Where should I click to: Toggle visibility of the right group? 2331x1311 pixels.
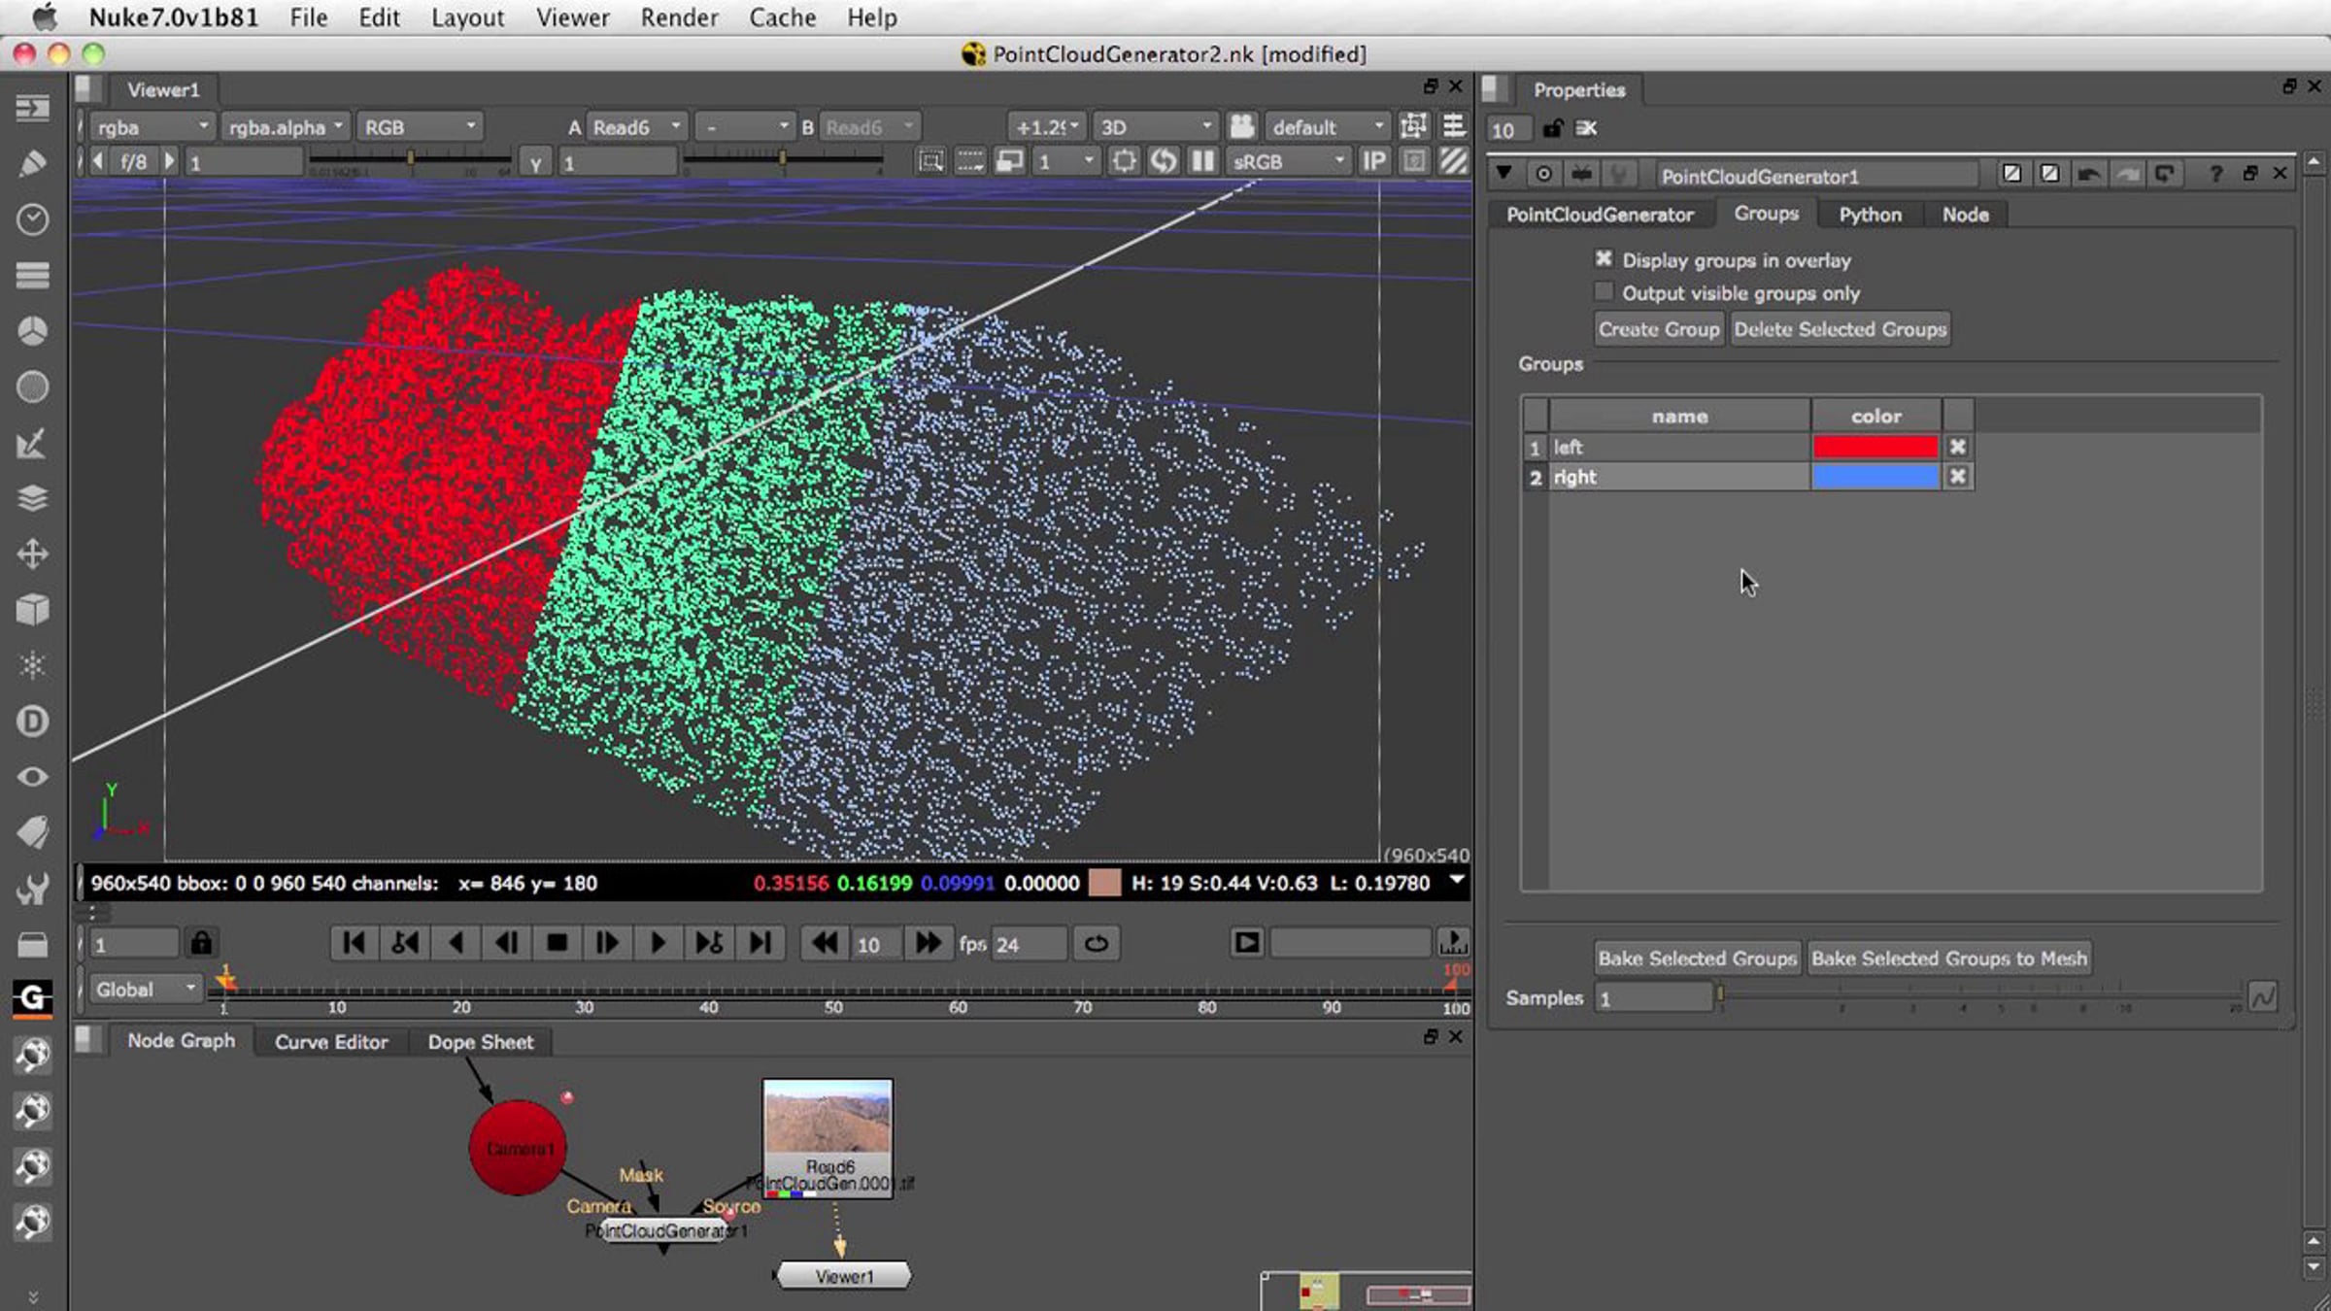[1958, 476]
